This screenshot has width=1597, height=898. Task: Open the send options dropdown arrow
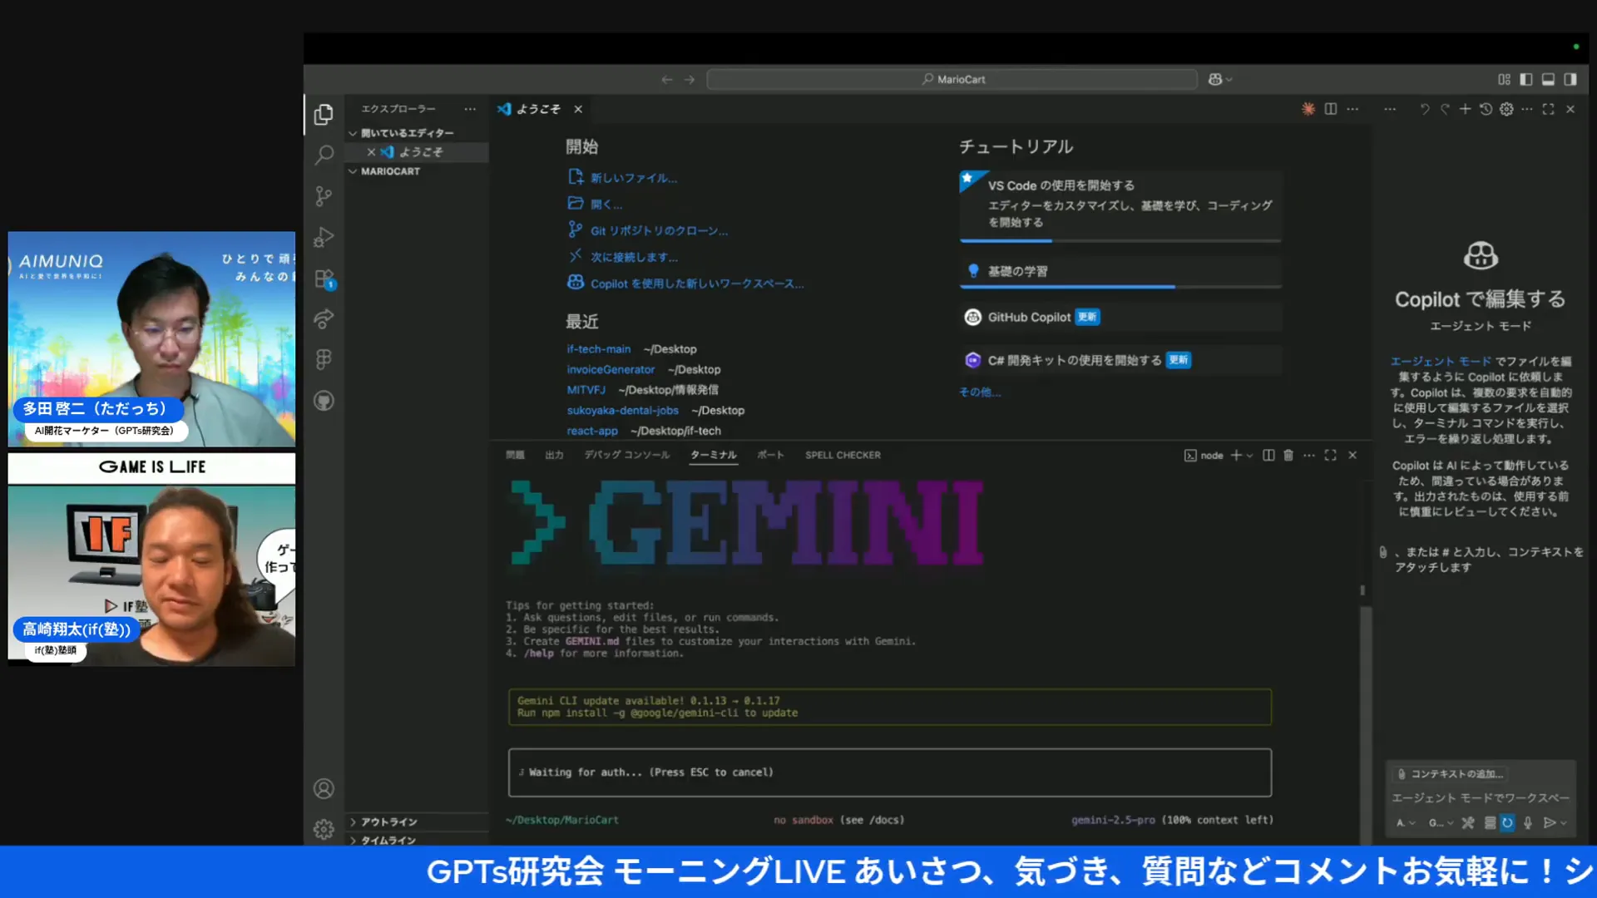[1564, 822]
